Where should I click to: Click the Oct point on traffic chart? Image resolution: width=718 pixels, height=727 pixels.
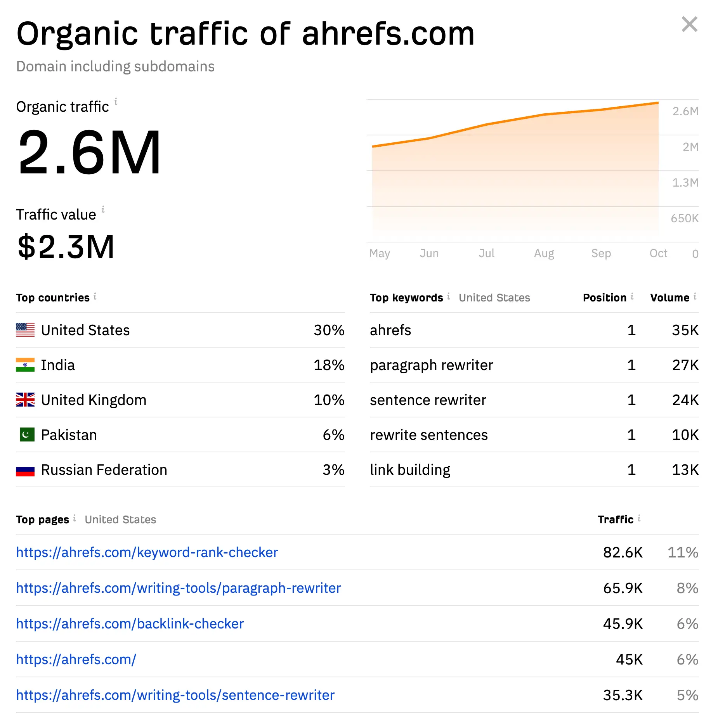pyautogui.click(x=658, y=103)
